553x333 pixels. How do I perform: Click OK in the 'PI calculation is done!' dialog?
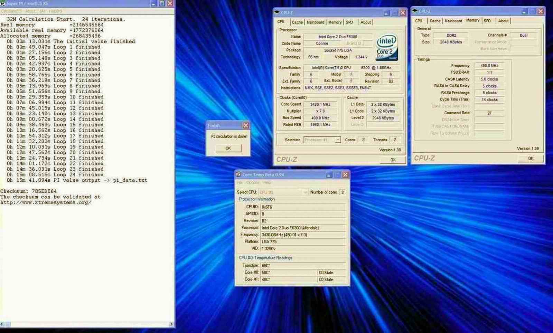point(228,148)
